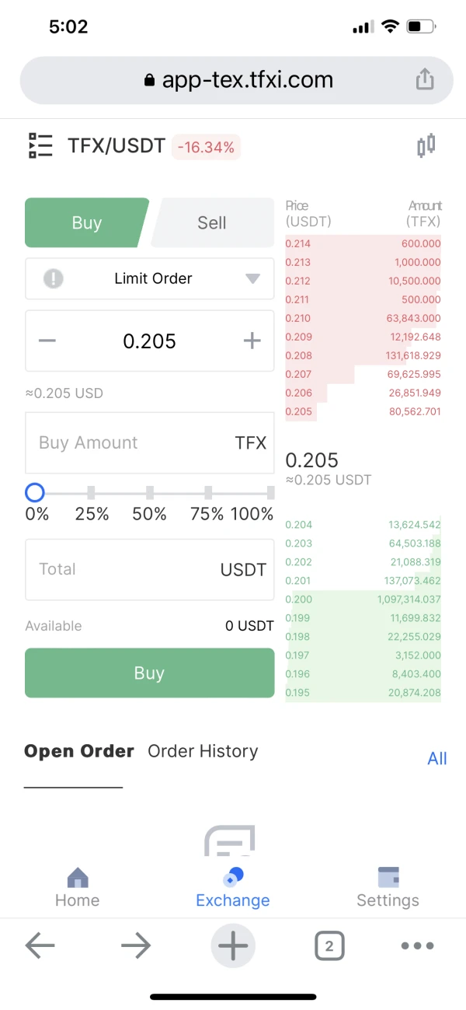Image resolution: width=466 pixels, height=1010 pixels.
Task: Open the Settings tab
Action: 388,888
